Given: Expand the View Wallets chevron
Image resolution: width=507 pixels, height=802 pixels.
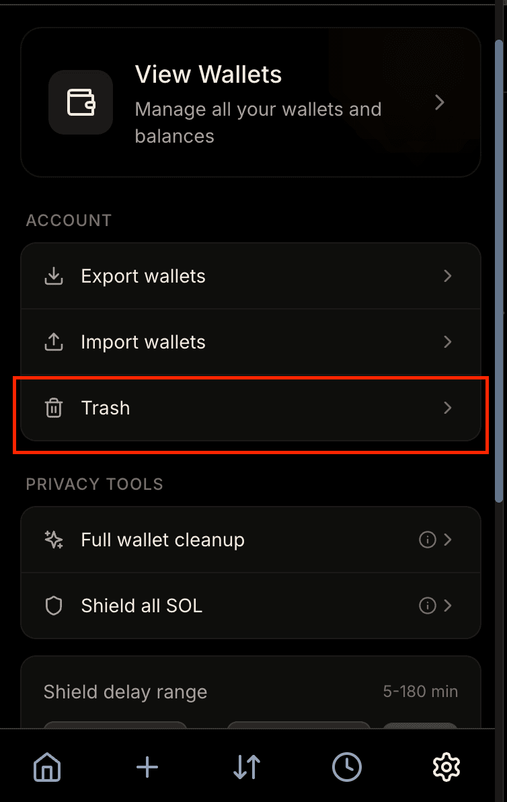Looking at the screenshot, I should (440, 102).
